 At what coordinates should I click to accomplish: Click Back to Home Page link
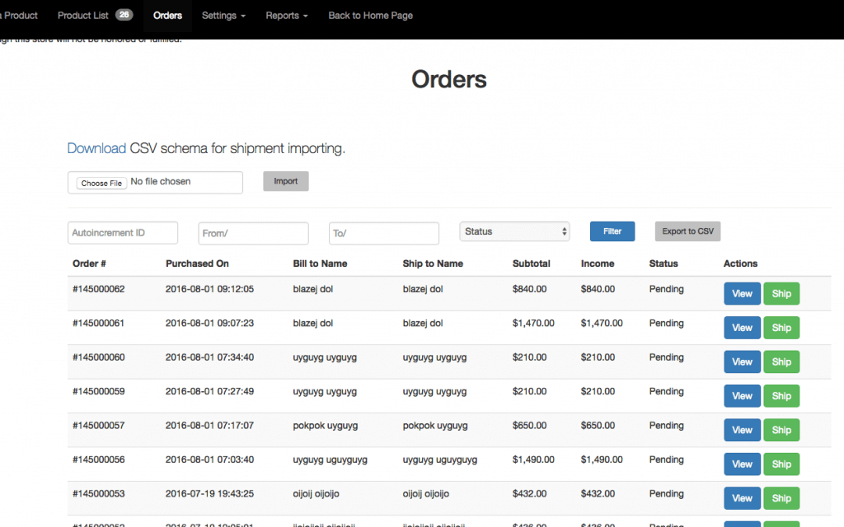(370, 16)
